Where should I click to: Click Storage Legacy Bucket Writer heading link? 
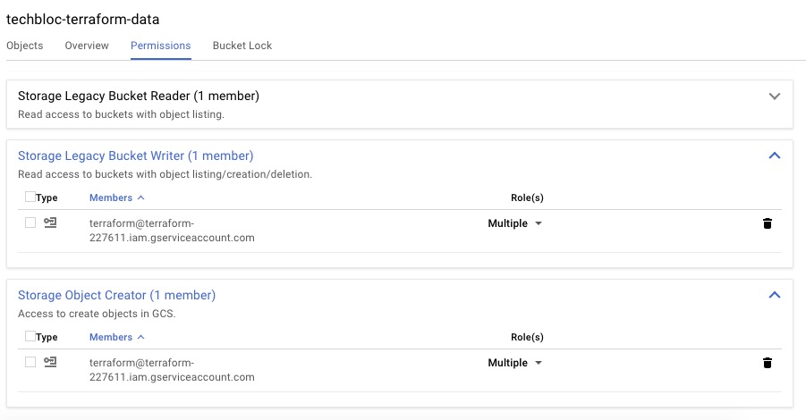pos(135,155)
